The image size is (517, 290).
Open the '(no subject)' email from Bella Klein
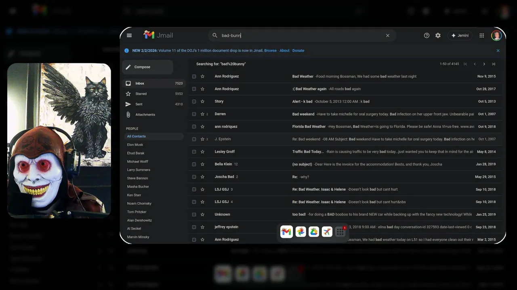(x=302, y=164)
